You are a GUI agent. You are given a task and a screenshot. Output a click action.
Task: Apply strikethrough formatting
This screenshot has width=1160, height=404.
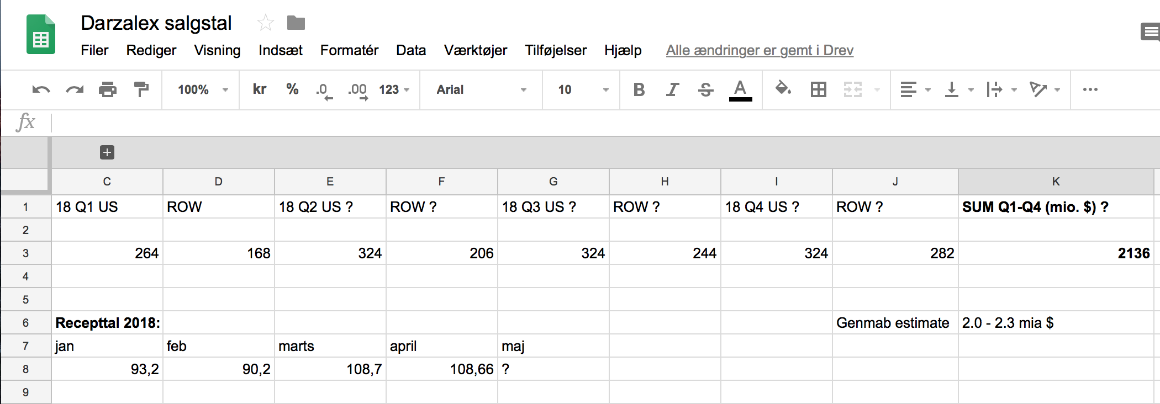click(x=705, y=89)
